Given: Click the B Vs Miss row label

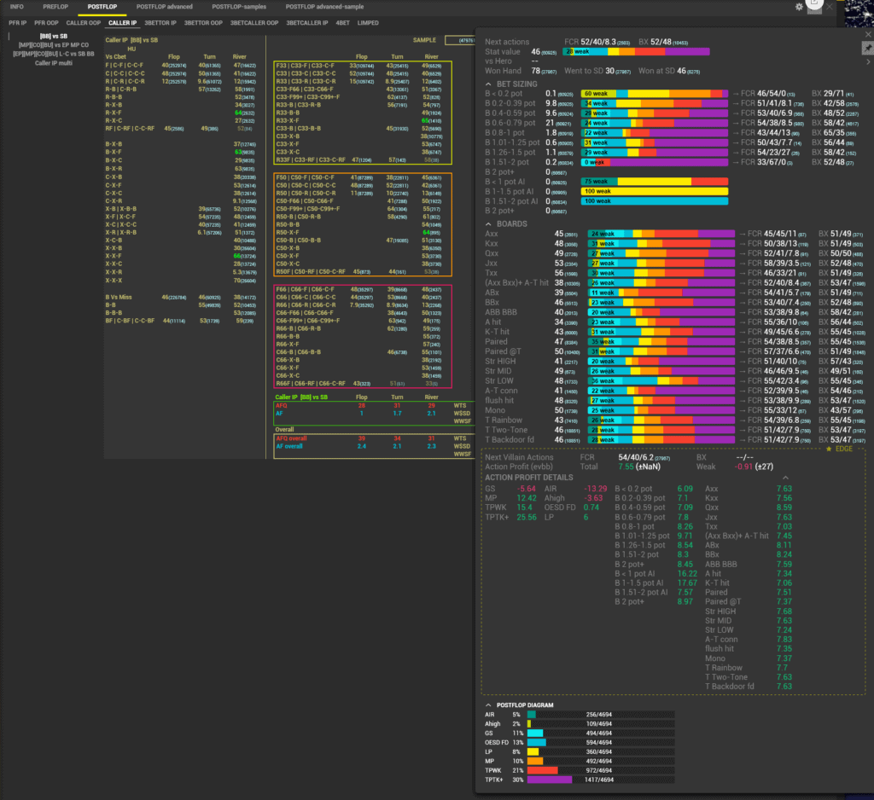Looking at the screenshot, I should click(119, 297).
